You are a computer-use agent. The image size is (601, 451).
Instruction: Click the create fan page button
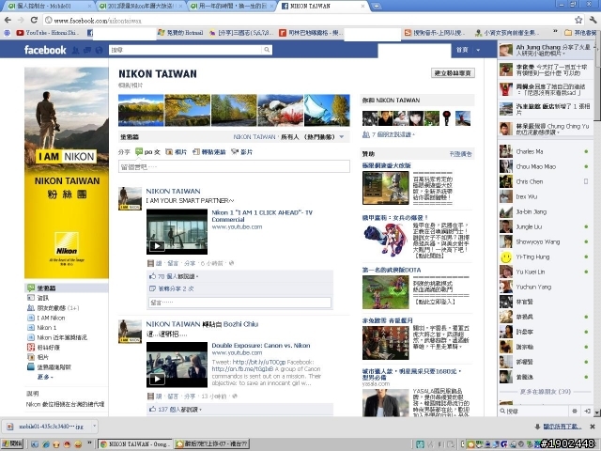pos(453,73)
